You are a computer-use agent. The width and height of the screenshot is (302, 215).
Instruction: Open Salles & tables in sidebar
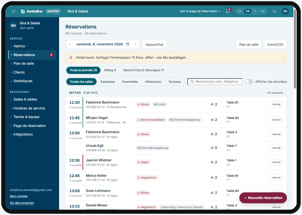tap(32, 99)
